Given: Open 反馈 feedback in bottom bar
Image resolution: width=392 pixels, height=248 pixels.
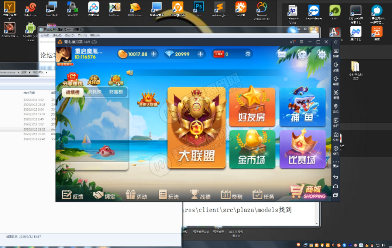Looking at the screenshot, I should [x=72, y=195].
